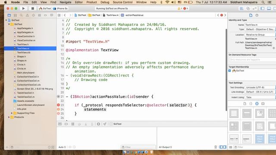
Task: Stop the running SidTest app
Action: 33,9
